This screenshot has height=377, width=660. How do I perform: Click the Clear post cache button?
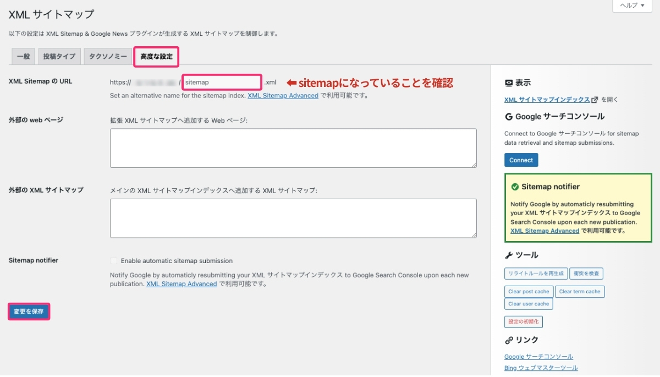coord(529,292)
